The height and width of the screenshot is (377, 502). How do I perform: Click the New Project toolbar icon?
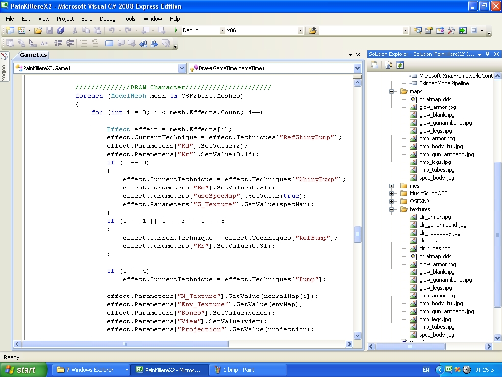point(10,30)
